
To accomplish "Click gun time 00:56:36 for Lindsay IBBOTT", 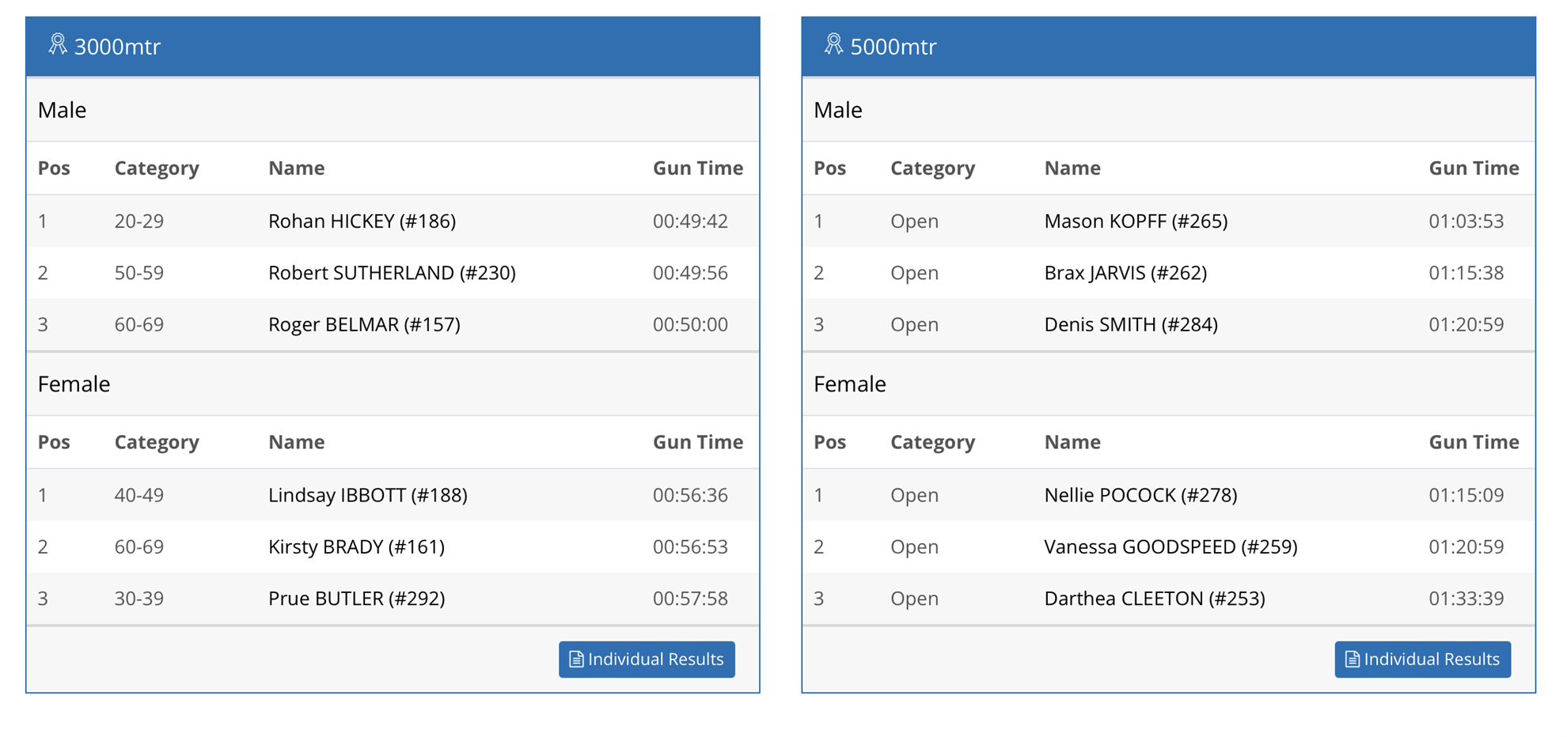I will (690, 495).
